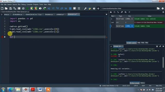This screenshot has width=165, height=92.
Task: Open the outline list toolbar icon
Action: point(19,8)
